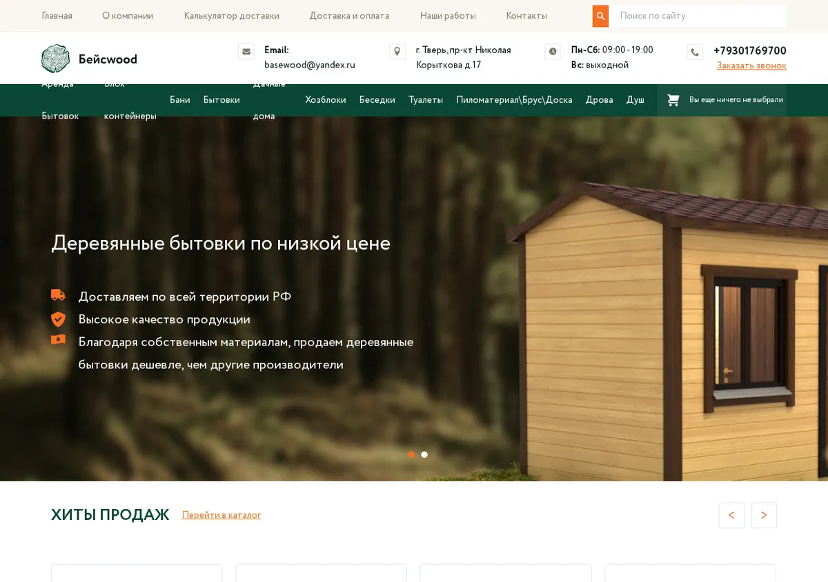Click the orange shield quality icon
This screenshot has width=828, height=582.
click(x=58, y=319)
